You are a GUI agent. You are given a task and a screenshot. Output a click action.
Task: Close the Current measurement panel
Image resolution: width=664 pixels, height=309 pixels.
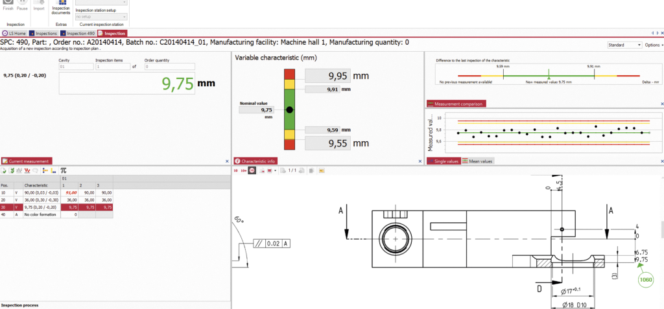(x=227, y=161)
